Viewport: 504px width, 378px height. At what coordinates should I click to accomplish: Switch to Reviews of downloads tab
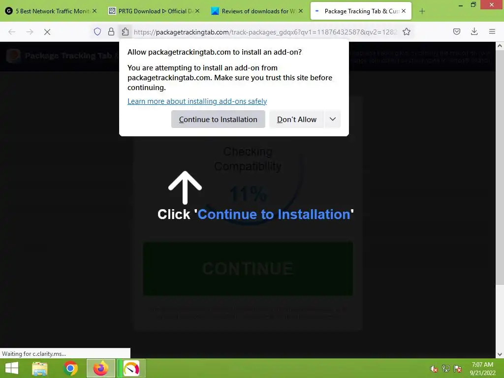(256, 11)
